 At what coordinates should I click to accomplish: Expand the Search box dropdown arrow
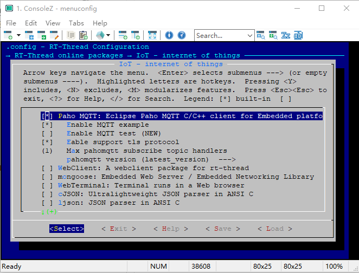click(250, 35)
